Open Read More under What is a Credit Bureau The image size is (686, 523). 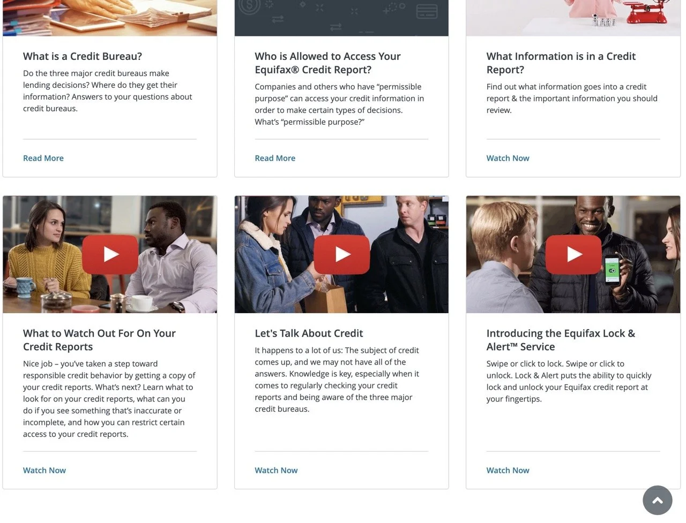[43, 158]
